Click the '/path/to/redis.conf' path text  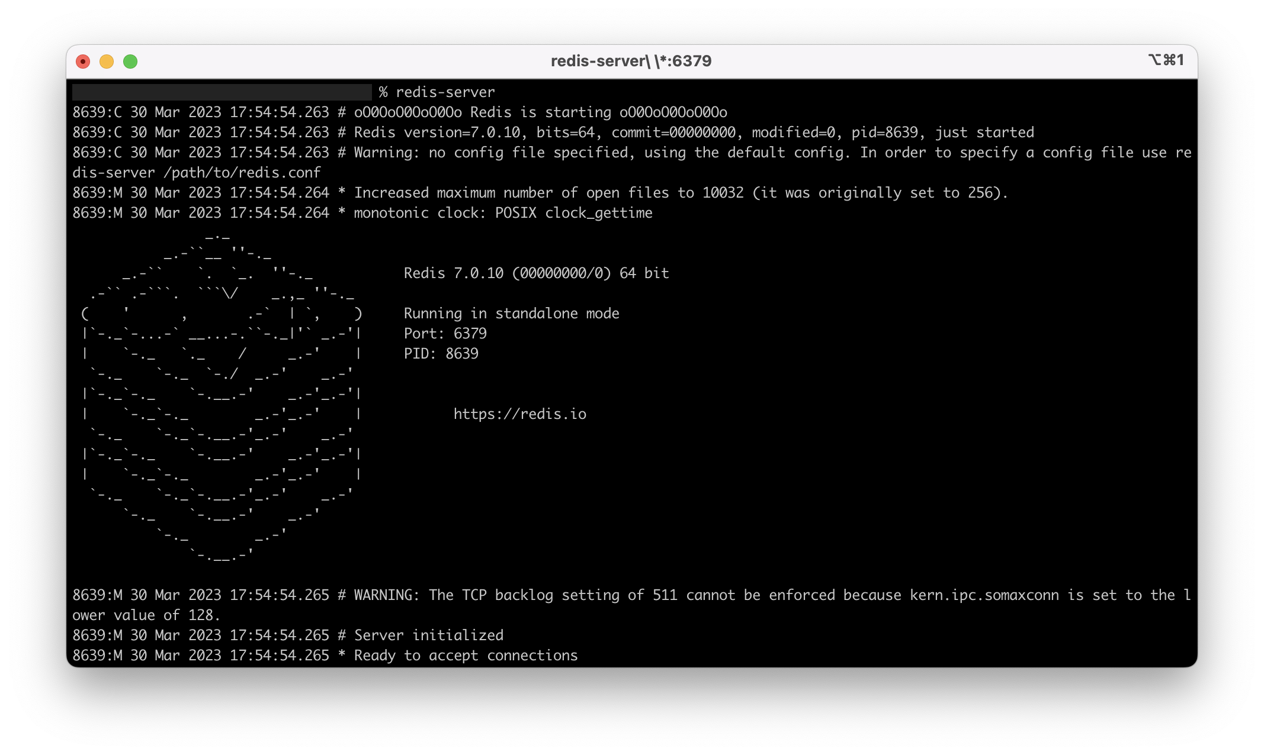(x=242, y=172)
